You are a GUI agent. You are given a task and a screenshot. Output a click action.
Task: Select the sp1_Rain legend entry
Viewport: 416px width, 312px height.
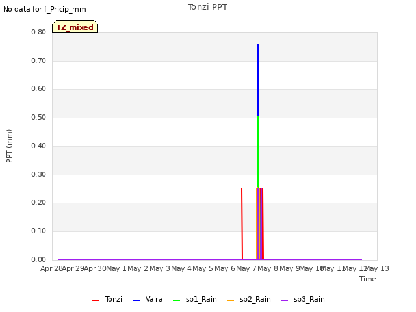[x=195, y=299]
